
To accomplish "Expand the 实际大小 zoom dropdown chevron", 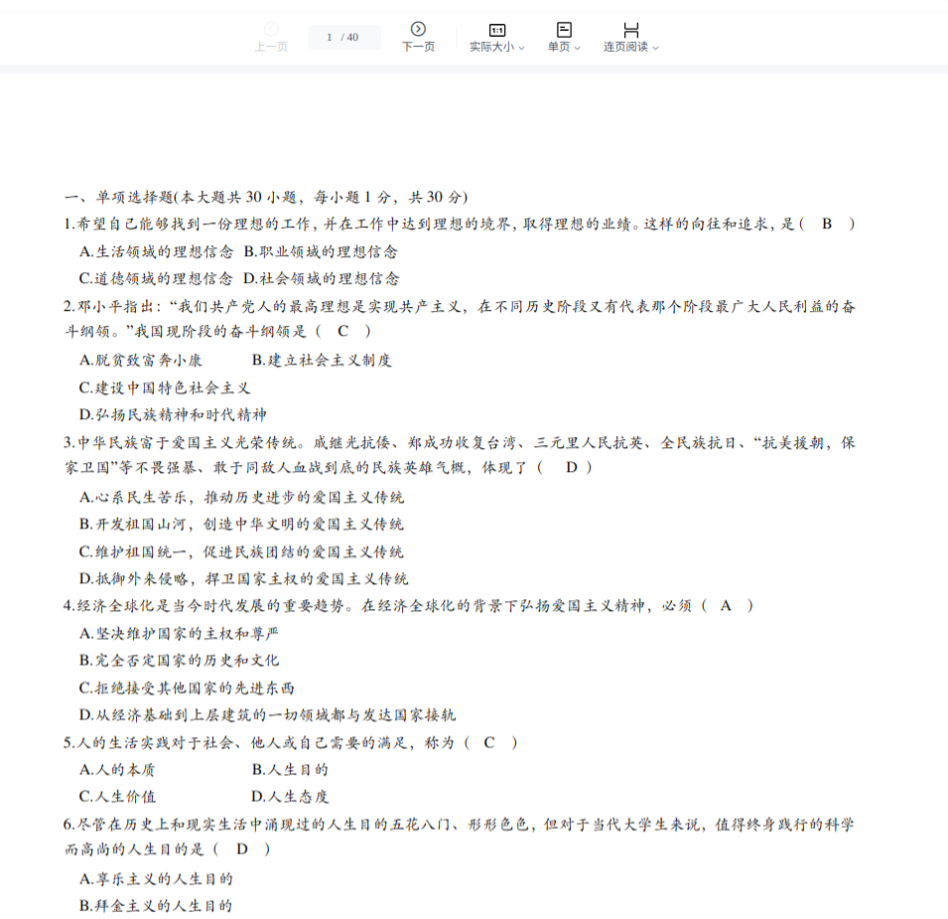I will coord(521,48).
